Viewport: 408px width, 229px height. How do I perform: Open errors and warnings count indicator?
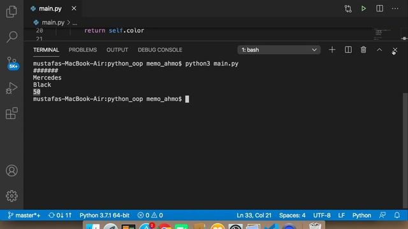[x=150, y=215]
